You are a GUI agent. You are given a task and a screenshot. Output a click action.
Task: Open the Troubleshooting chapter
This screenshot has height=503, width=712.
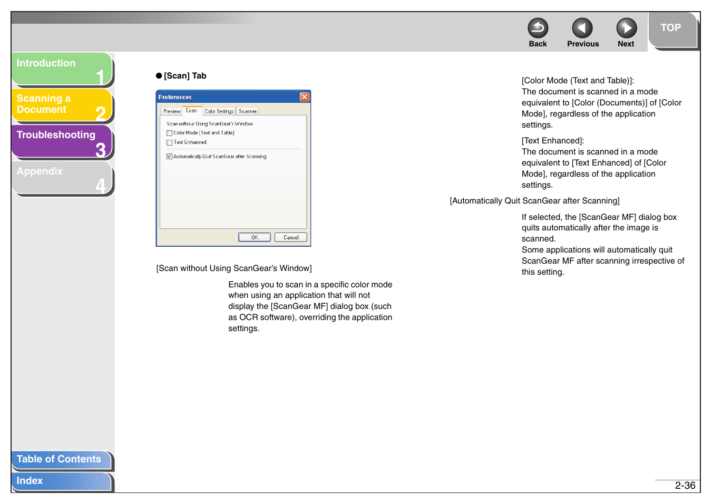click(62, 141)
